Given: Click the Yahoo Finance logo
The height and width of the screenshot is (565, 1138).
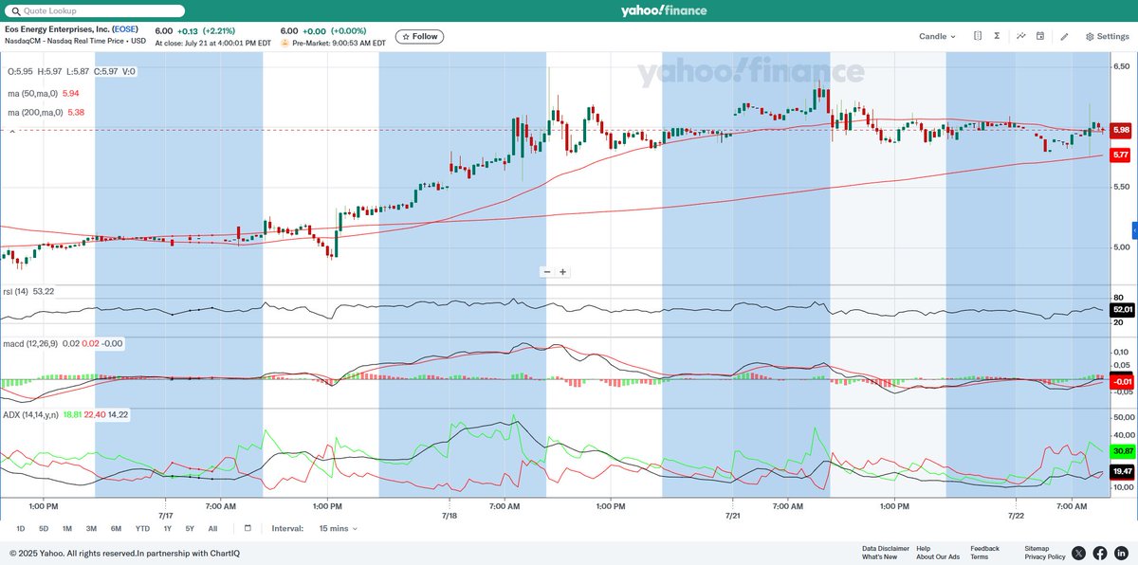Looking at the screenshot, I should click(664, 10).
